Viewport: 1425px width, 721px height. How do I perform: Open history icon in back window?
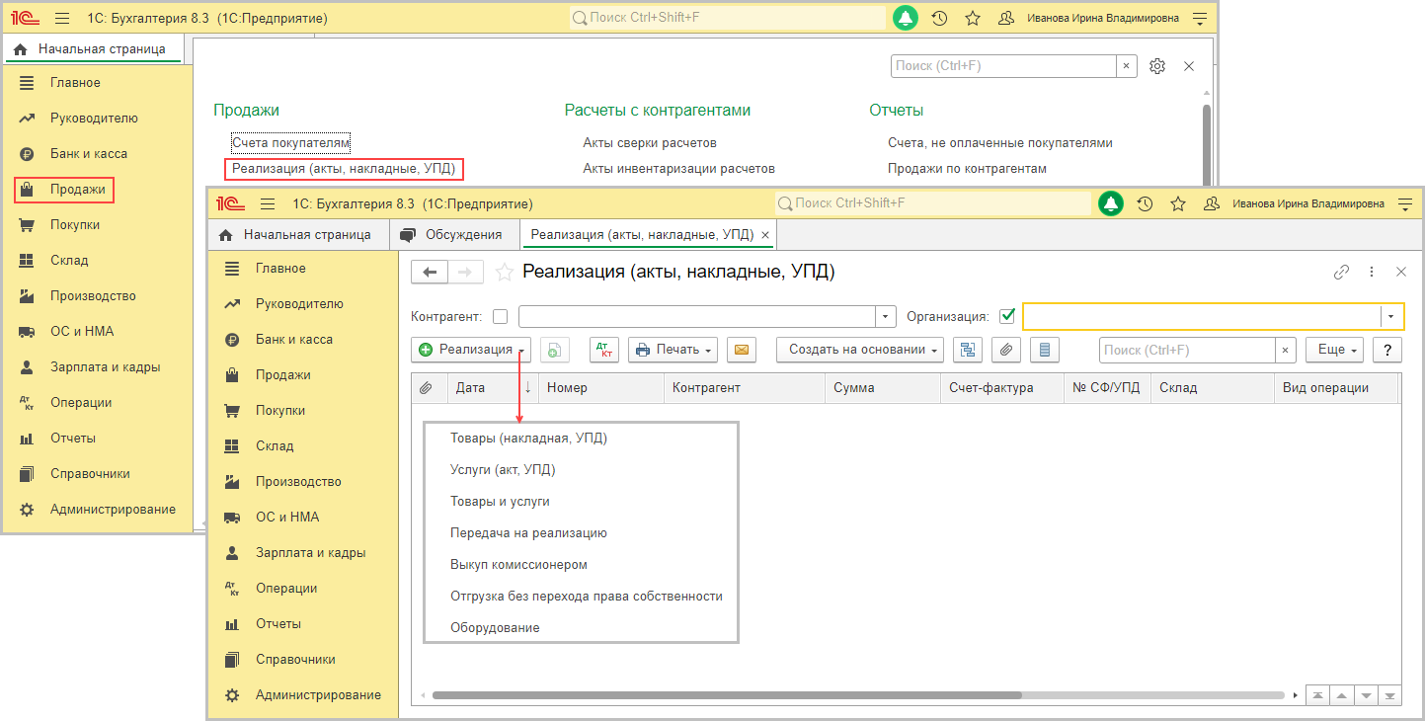(939, 18)
